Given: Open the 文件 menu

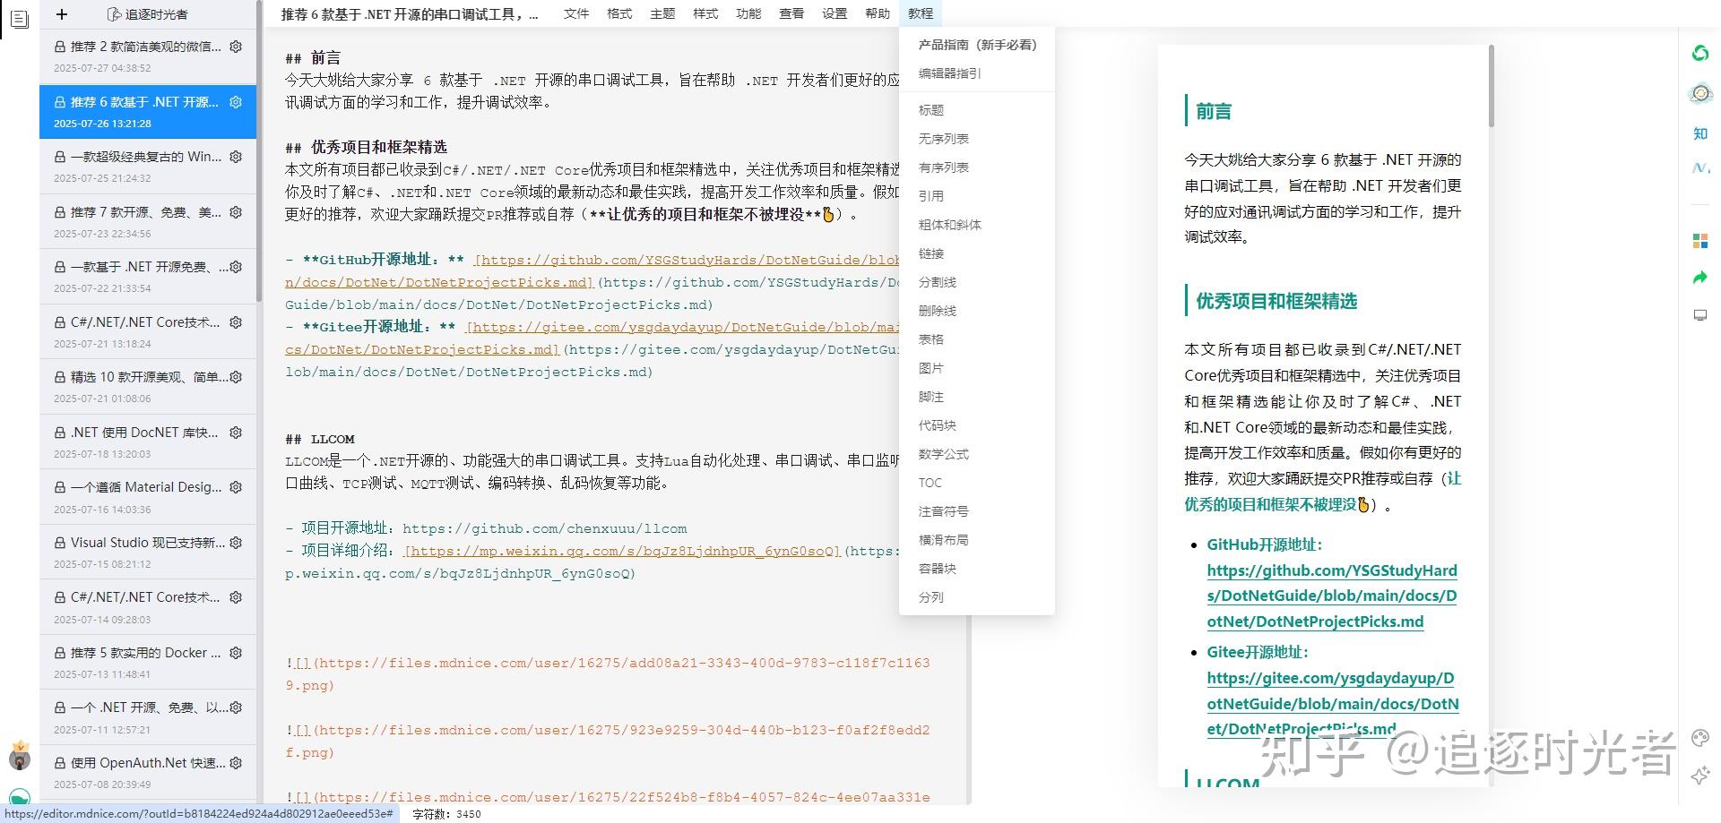Looking at the screenshot, I should (x=576, y=13).
